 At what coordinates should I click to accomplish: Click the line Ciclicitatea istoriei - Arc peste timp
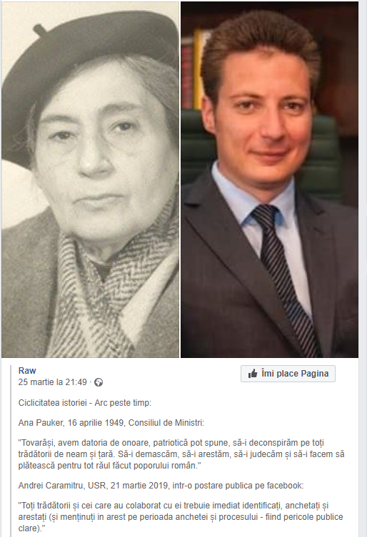(85, 403)
